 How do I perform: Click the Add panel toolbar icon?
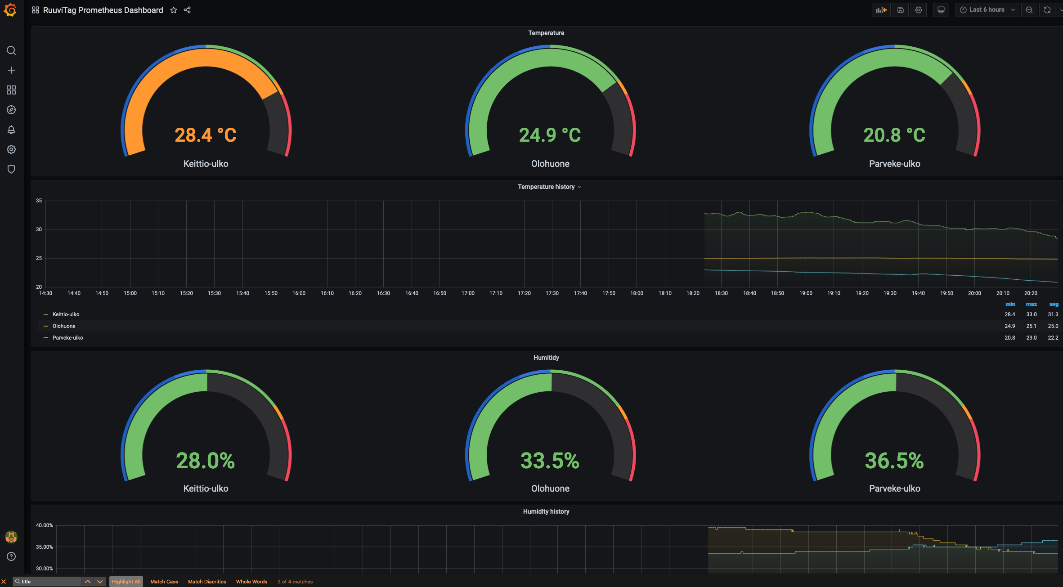pos(881,10)
